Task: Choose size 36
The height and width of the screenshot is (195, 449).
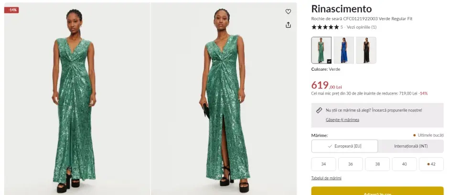Action: (351, 164)
